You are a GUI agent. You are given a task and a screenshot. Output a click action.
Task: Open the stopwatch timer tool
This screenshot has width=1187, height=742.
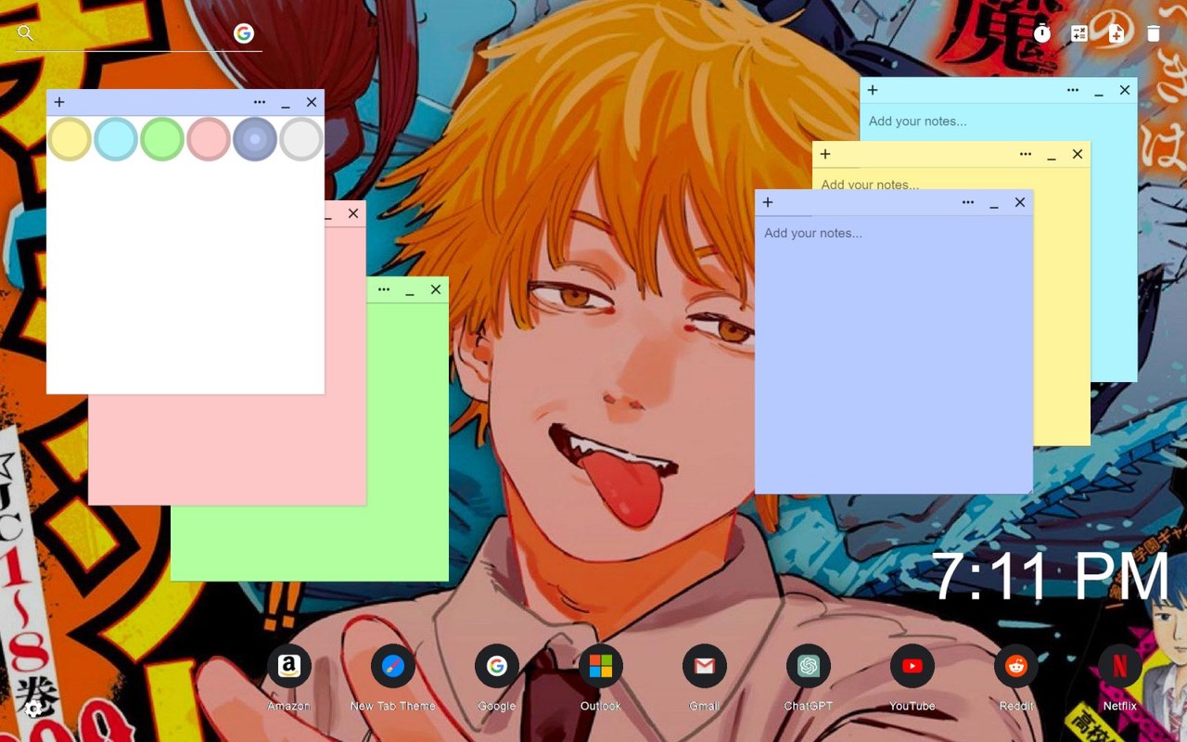click(1042, 33)
